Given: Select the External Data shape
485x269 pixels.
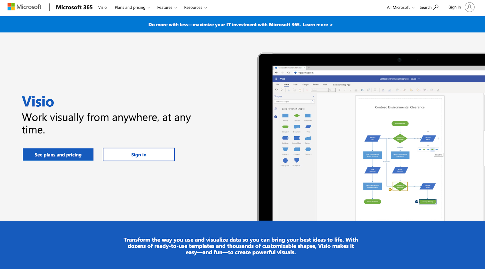Looking at the screenshot, I should [297, 138].
